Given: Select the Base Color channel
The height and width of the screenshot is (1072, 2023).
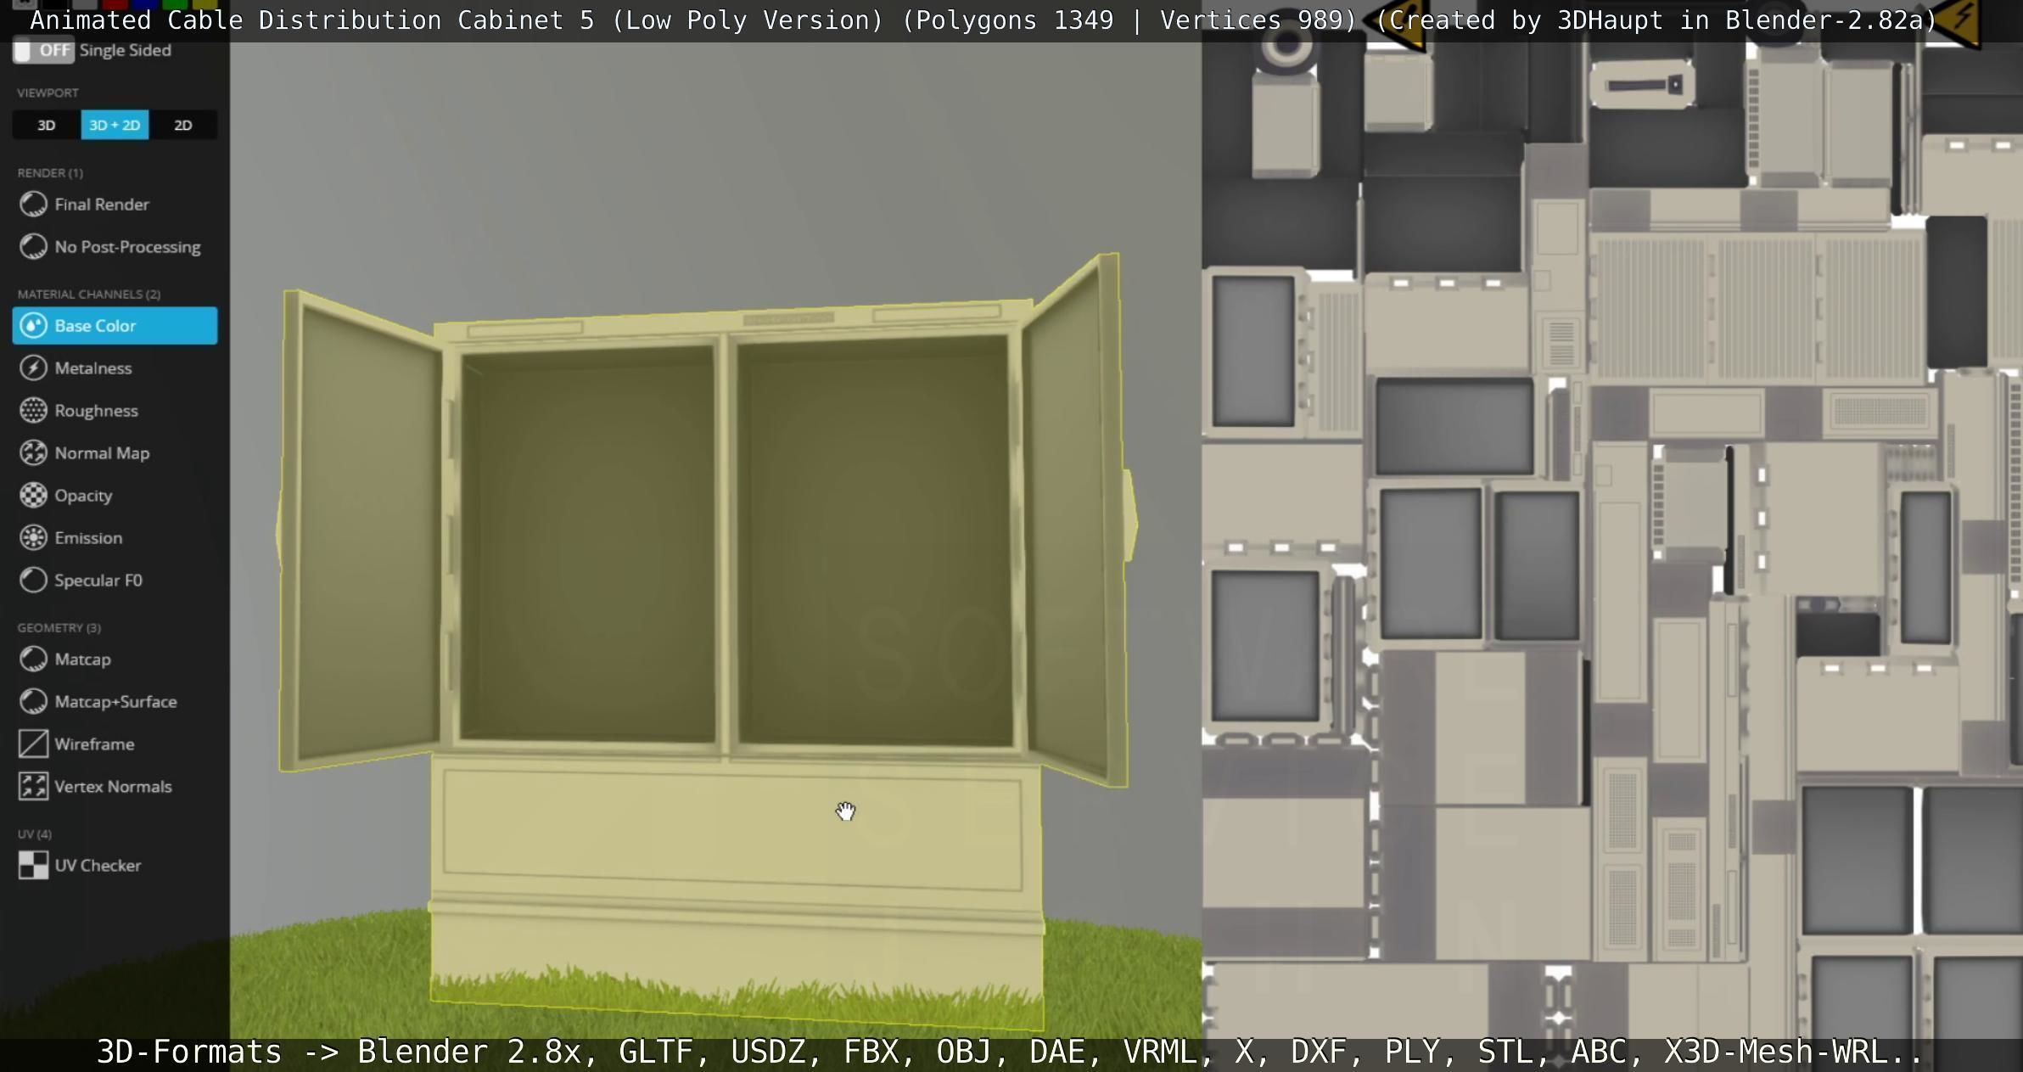Looking at the screenshot, I should pyautogui.click(x=115, y=326).
